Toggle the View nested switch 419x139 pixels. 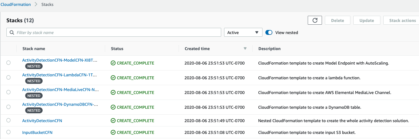(x=269, y=32)
